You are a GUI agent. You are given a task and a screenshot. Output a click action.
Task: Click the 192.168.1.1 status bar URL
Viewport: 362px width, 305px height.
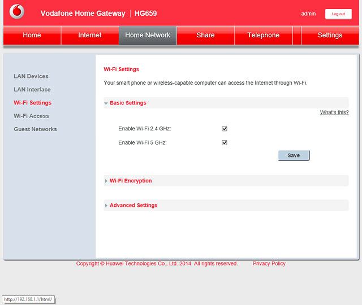[x=28, y=299]
